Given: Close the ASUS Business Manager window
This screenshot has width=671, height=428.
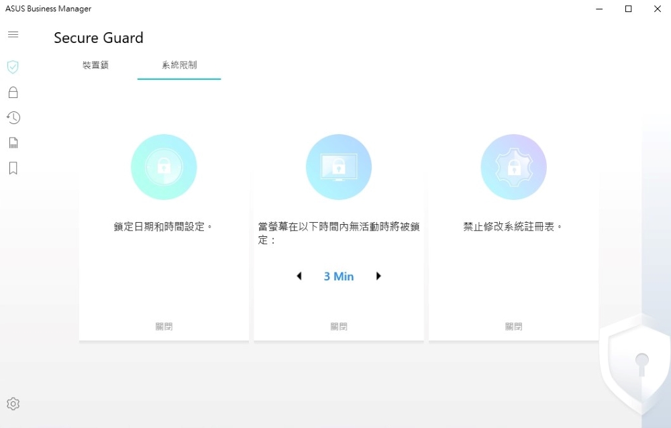Looking at the screenshot, I should click(x=658, y=9).
